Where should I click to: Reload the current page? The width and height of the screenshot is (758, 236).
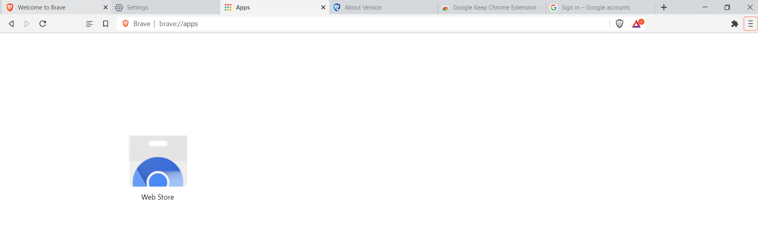coord(43,24)
